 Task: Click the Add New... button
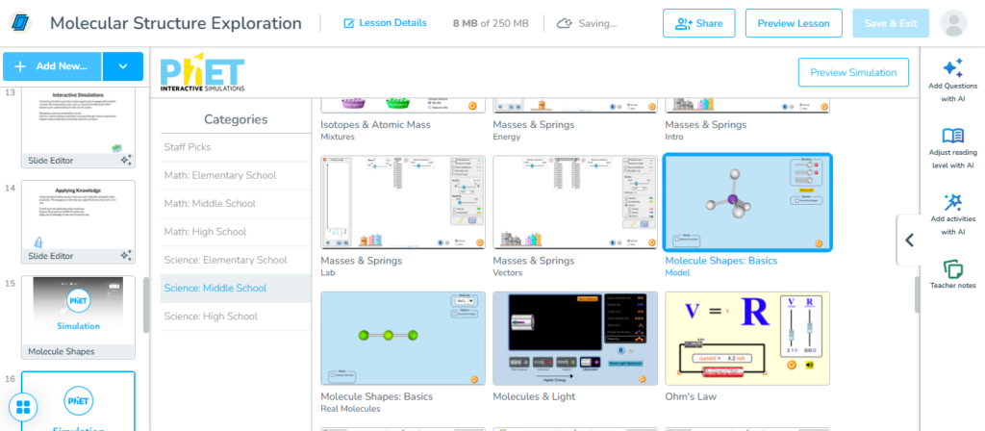(x=52, y=66)
